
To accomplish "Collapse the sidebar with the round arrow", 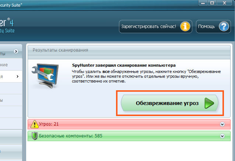I will 16,52.
